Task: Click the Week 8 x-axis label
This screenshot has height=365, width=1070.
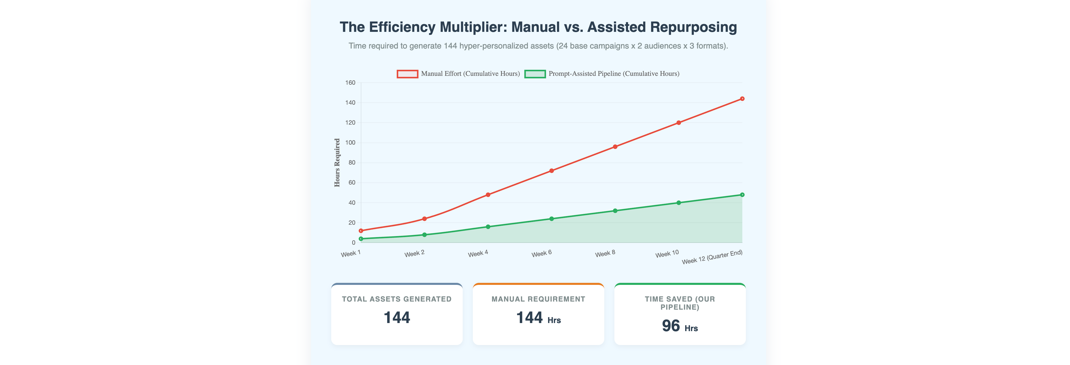Action: pos(605,253)
